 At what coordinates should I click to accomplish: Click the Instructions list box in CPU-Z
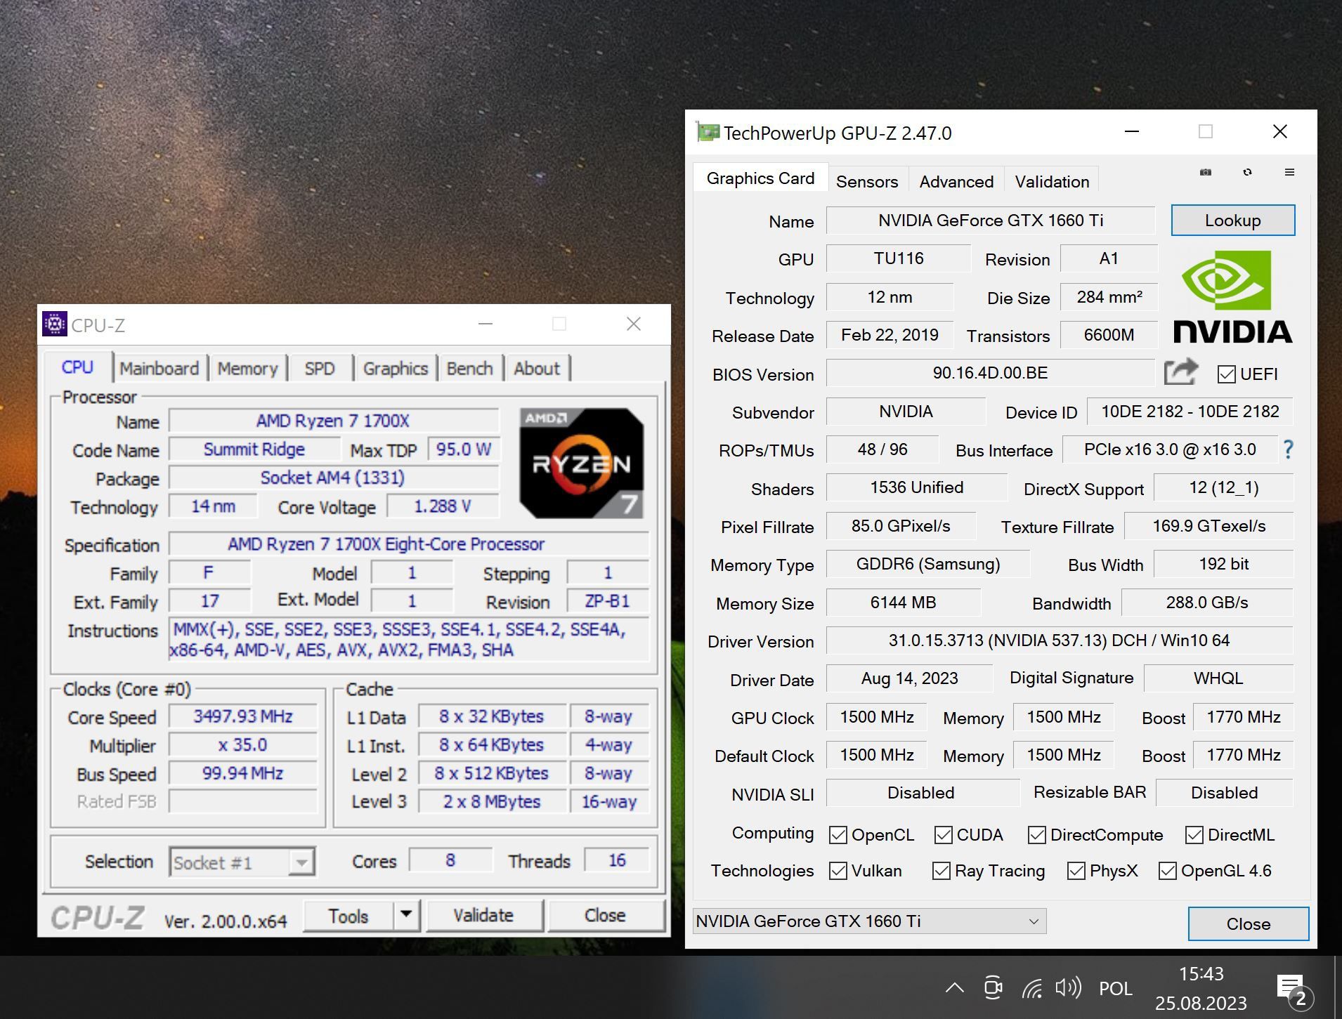point(408,639)
